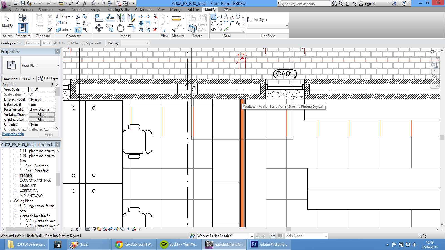Select the Butt configuration radio button
Screen dimensions: 445x250
click(55, 43)
